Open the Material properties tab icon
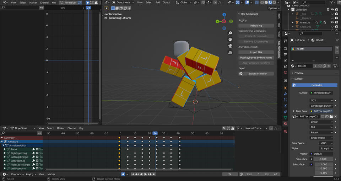This screenshot has height=181, width=341. (285, 124)
